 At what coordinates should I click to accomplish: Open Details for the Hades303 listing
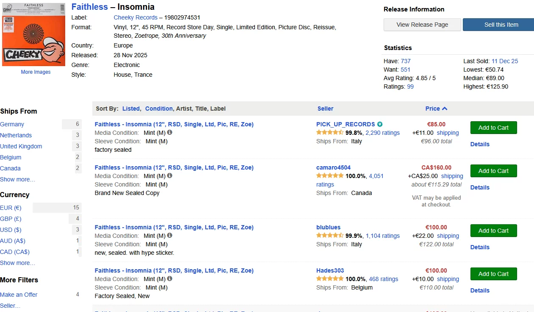pos(480,290)
